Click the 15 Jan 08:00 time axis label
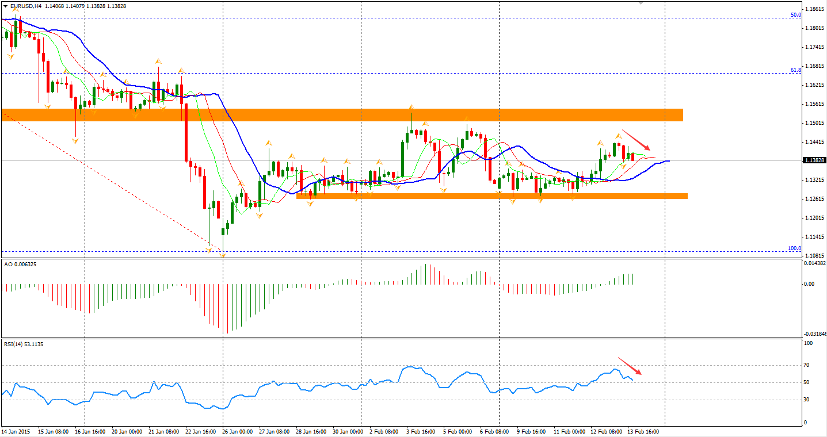The image size is (827, 437). (x=54, y=431)
